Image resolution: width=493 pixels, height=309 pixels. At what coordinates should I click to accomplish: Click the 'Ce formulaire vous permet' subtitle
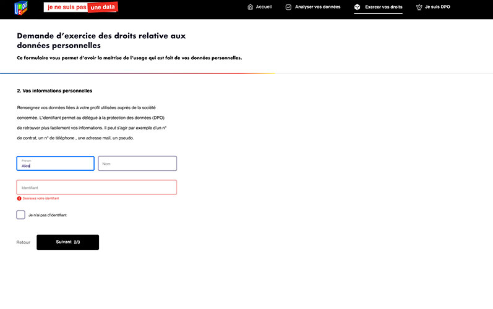pyautogui.click(x=129, y=58)
